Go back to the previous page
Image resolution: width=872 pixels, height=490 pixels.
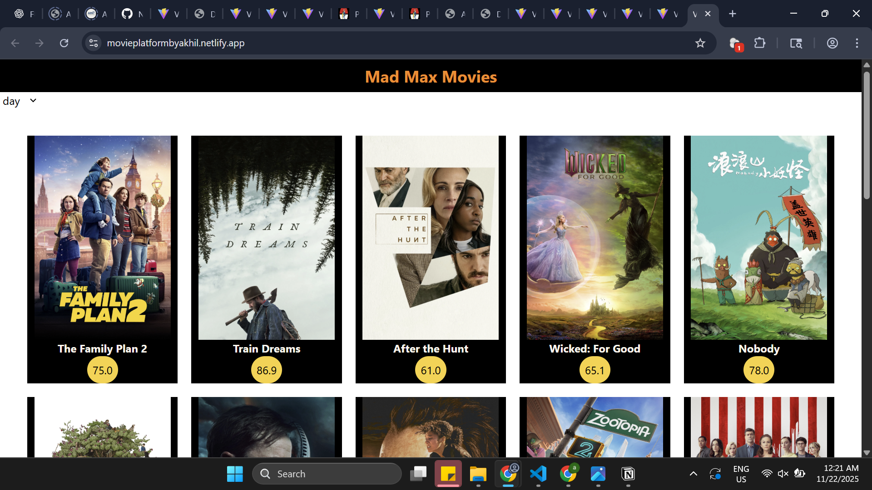[x=15, y=43]
